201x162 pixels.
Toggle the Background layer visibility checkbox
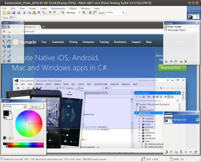[197, 119]
